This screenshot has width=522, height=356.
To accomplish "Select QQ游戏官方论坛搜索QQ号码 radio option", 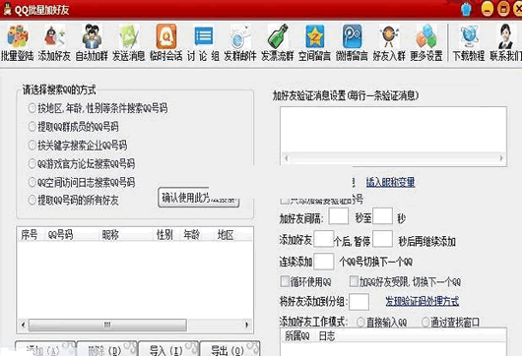I will click(32, 163).
